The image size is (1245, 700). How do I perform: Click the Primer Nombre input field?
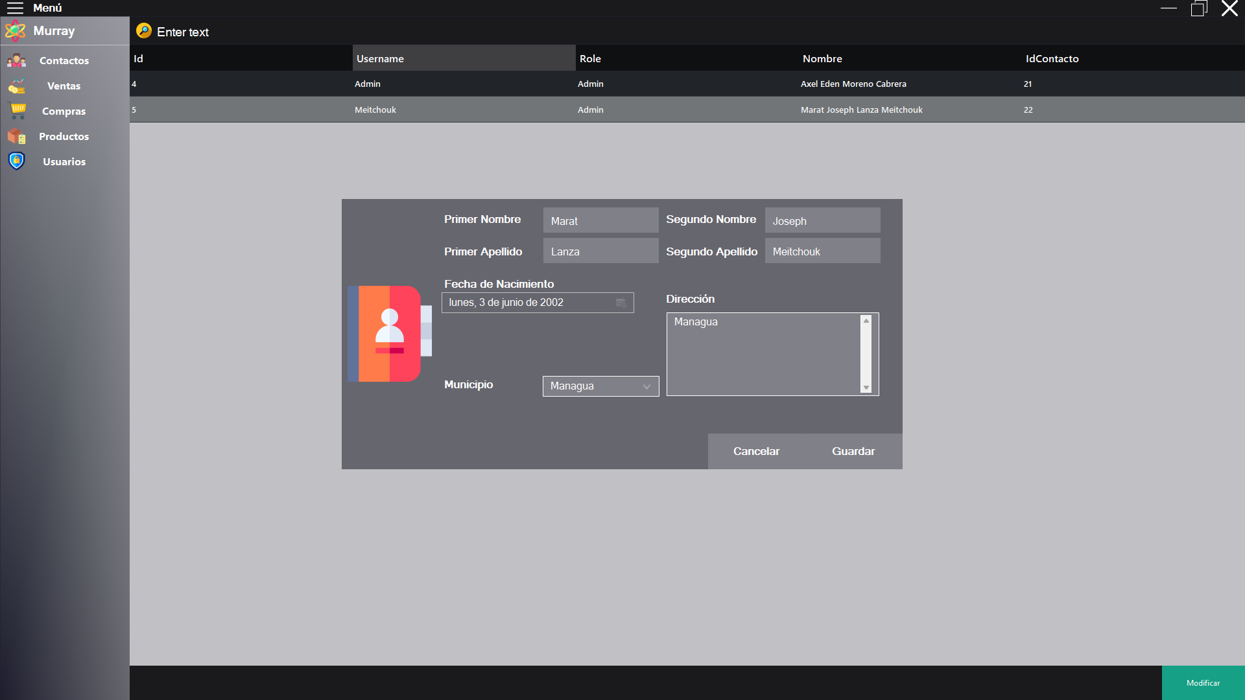tap(600, 220)
